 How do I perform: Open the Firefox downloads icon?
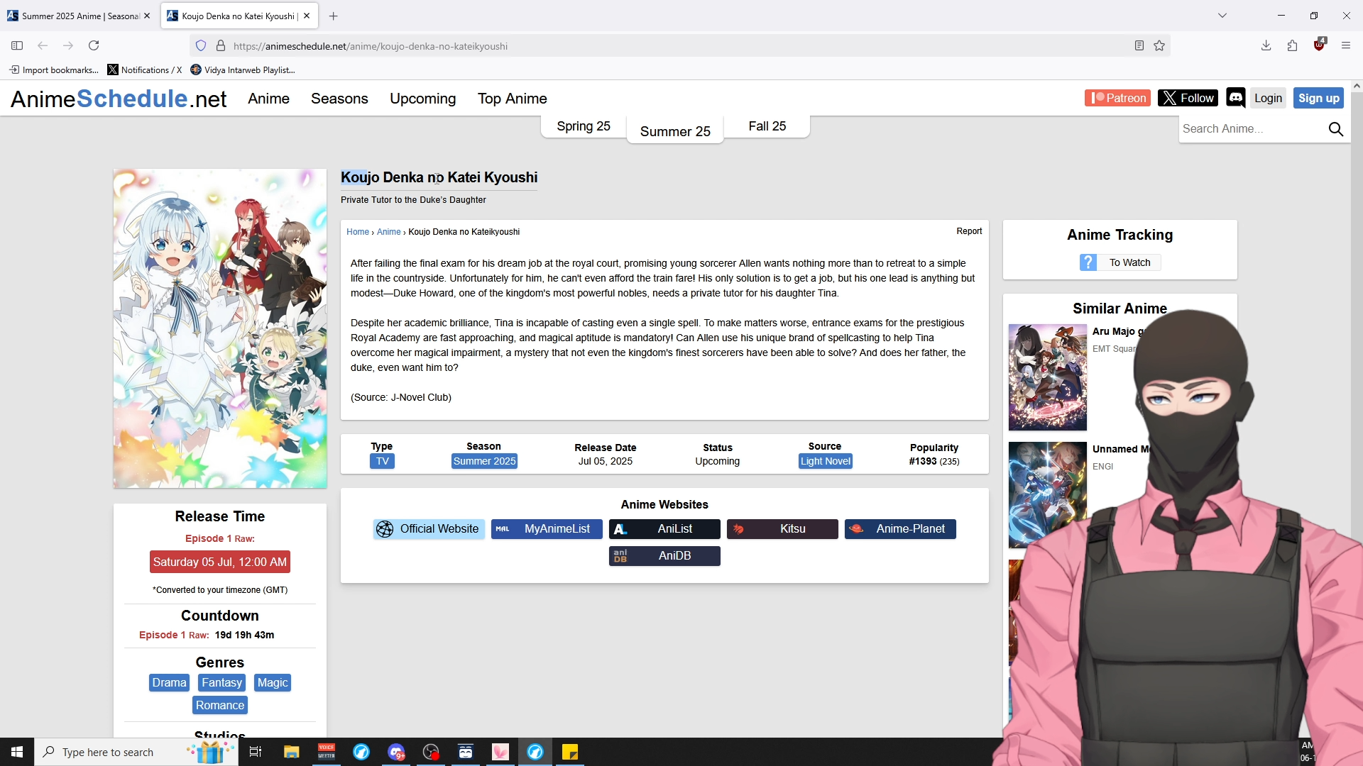(1266, 45)
